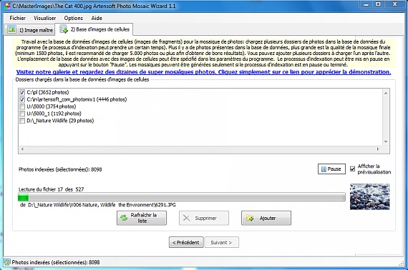The image size is (408, 270).
Task: Pause the indexing process
Action: point(331,169)
